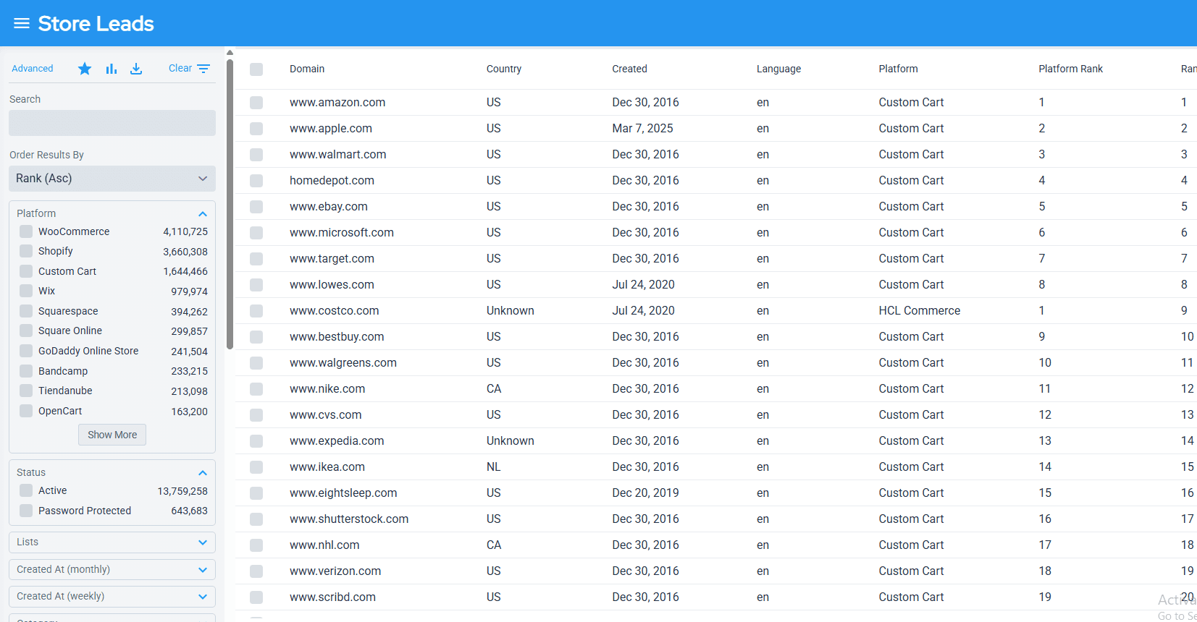Check the Bandcamp platform filter
This screenshot has width=1197, height=622.
pyautogui.click(x=26, y=371)
